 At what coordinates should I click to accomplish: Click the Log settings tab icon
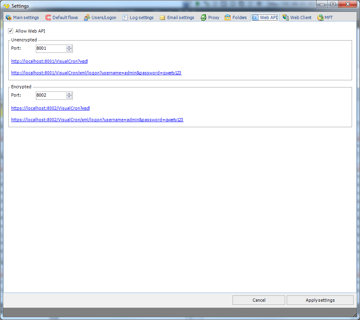click(x=125, y=17)
